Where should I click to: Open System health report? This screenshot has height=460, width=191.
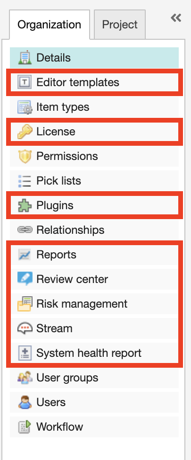pos(94,353)
